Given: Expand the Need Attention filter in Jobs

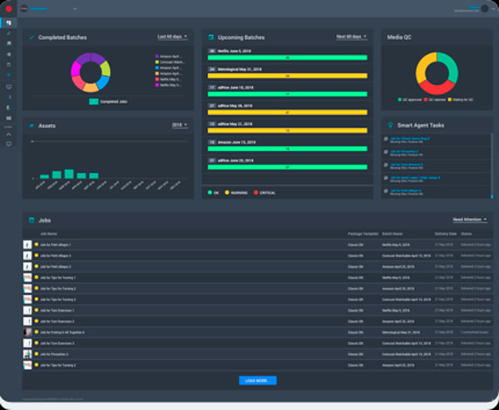Looking at the screenshot, I should click(470, 220).
